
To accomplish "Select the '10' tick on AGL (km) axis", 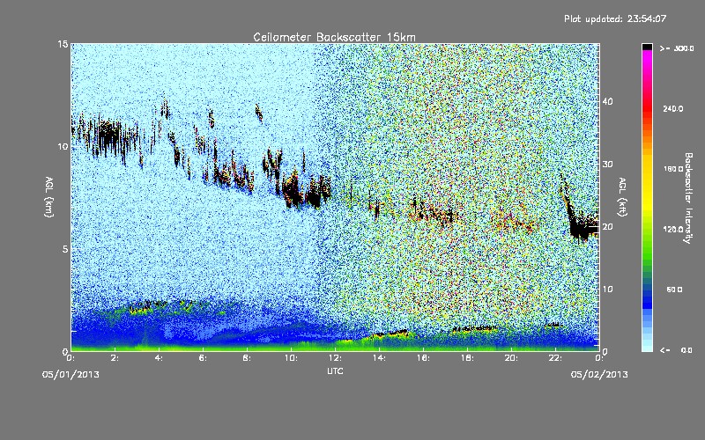I will tap(63, 147).
